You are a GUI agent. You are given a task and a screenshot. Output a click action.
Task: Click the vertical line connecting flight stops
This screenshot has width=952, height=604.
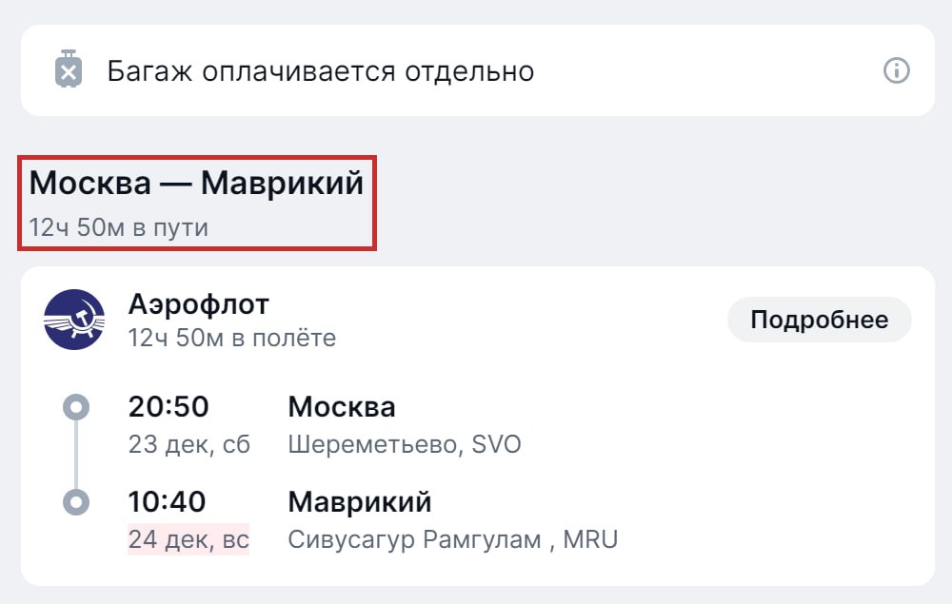75,455
